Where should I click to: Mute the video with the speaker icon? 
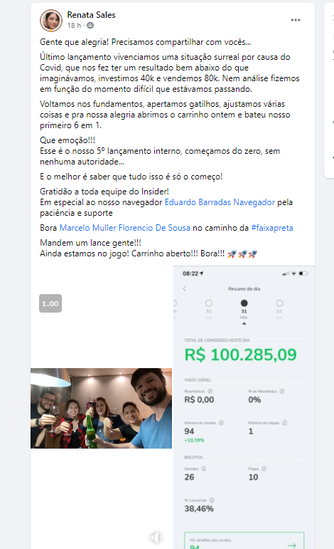[x=155, y=537]
